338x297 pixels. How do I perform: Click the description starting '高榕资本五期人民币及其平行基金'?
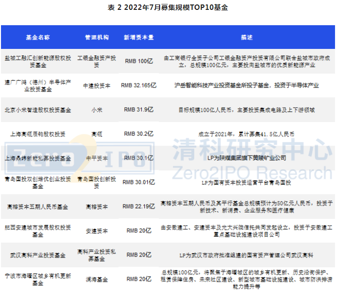247,207
